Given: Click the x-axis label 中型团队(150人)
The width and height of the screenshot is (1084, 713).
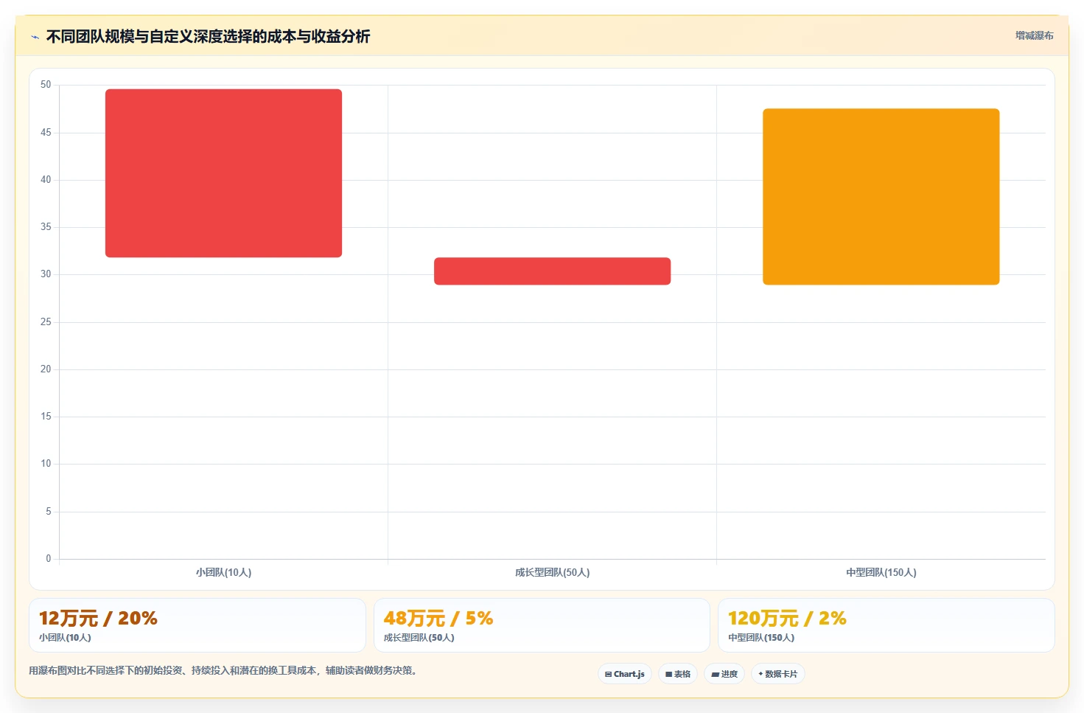Looking at the screenshot, I should (881, 572).
